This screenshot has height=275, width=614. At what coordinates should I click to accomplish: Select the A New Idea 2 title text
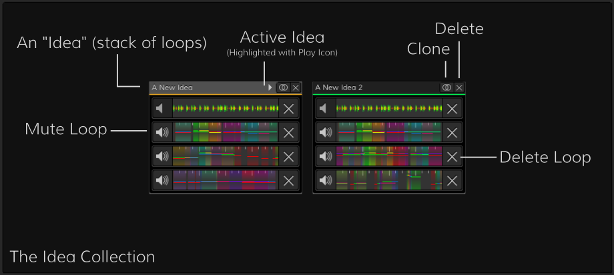(x=339, y=87)
